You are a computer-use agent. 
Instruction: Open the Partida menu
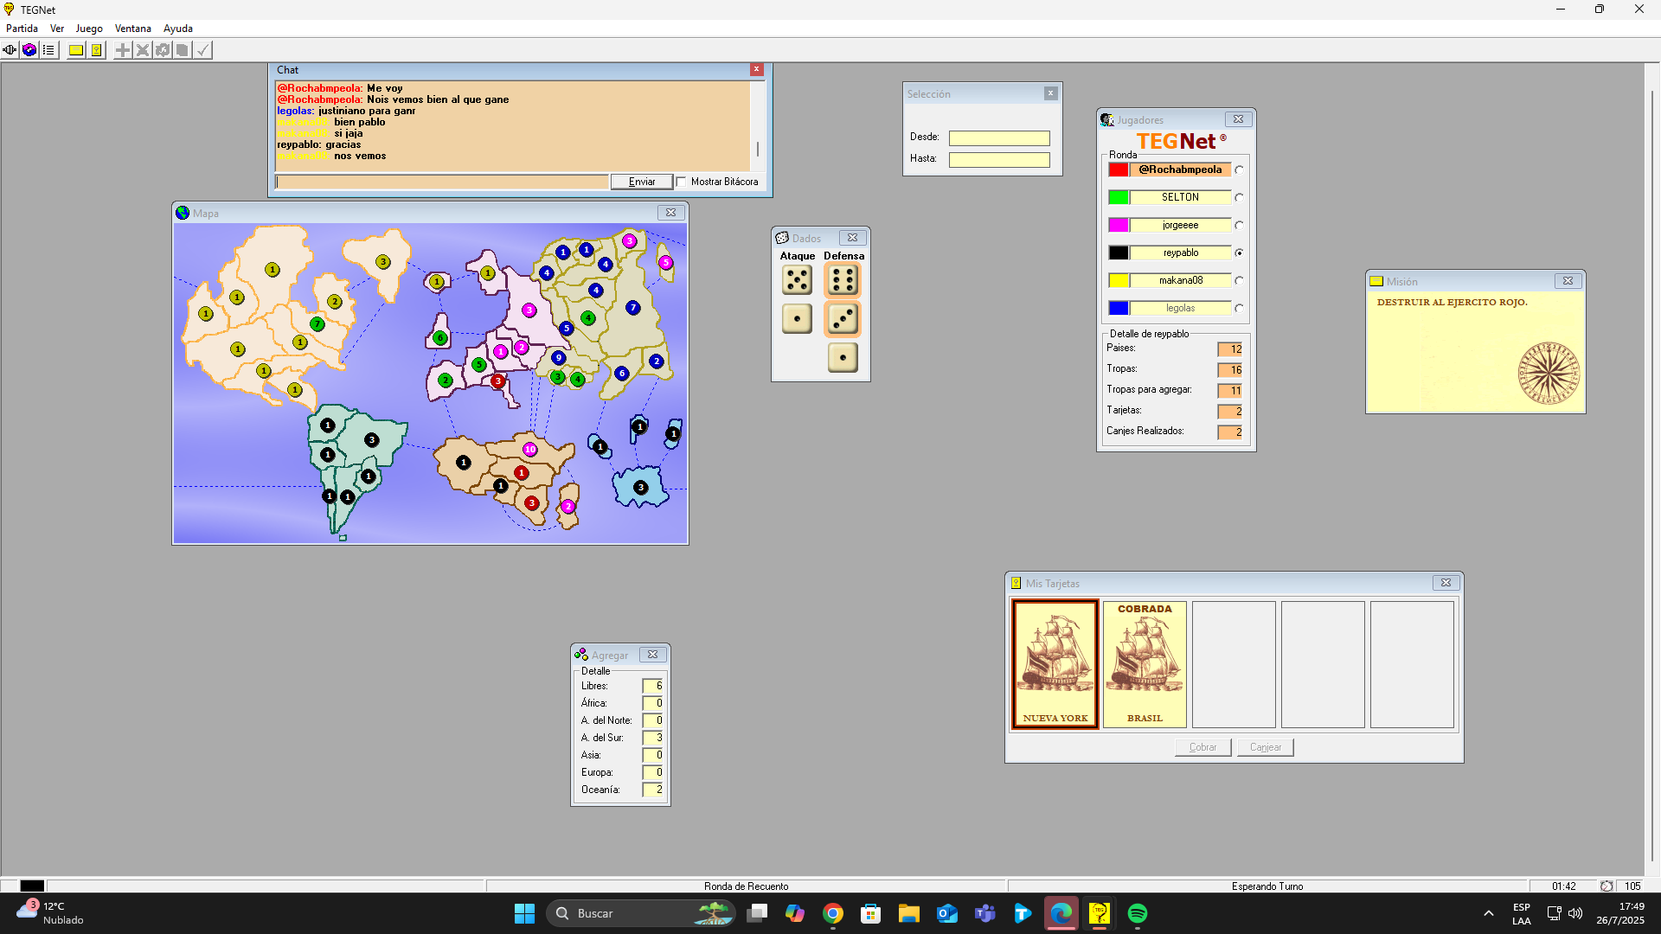click(x=22, y=29)
